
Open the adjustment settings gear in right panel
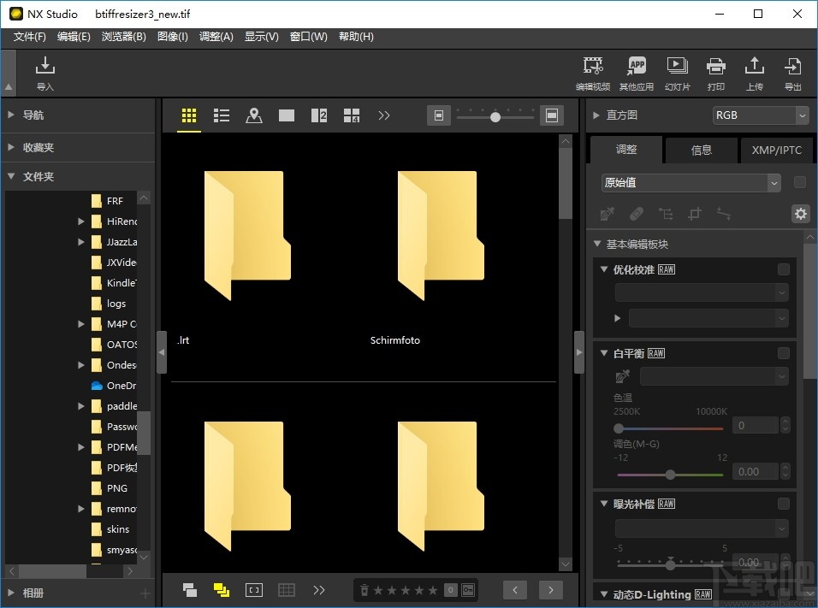800,214
